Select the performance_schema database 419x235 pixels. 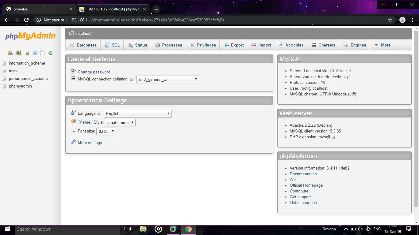pos(28,78)
